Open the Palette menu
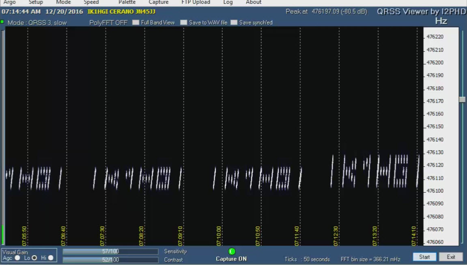The width and height of the screenshot is (467, 265). click(127, 2)
